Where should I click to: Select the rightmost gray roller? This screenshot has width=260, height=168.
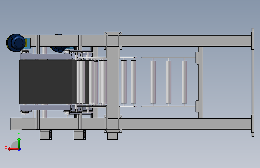click(x=184, y=82)
